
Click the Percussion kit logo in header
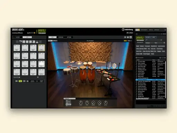coord(42,32)
